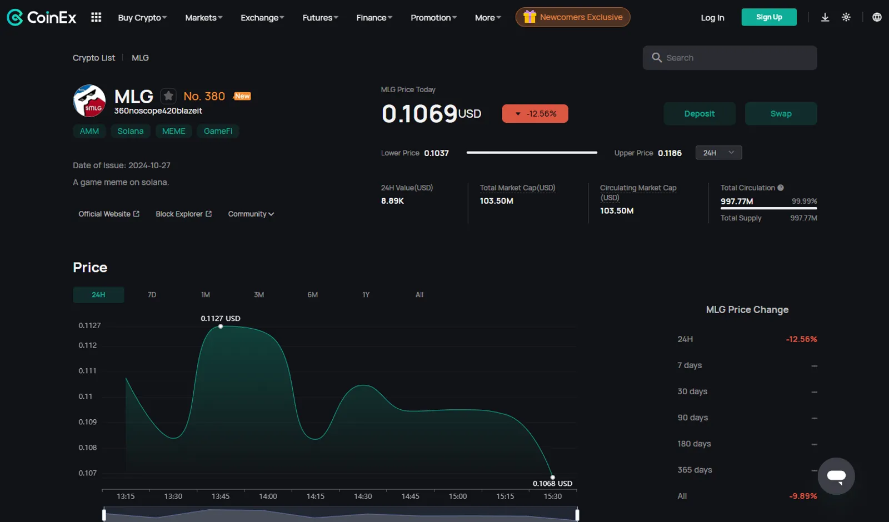Image resolution: width=889 pixels, height=522 pixels.
Task: Click the MEME tag
Action: click(x=174, y=131)
